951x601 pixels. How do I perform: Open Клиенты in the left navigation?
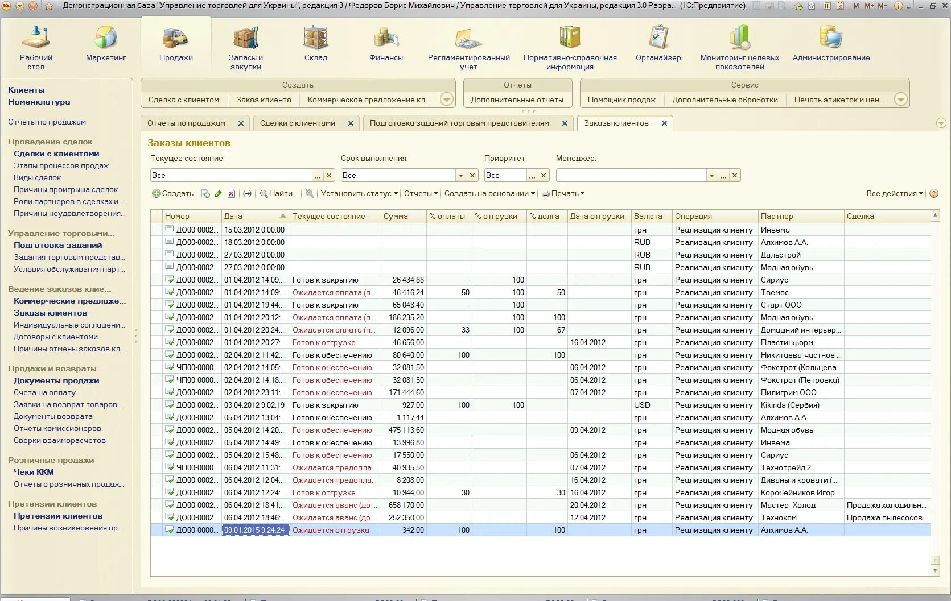tap(26, 90)
